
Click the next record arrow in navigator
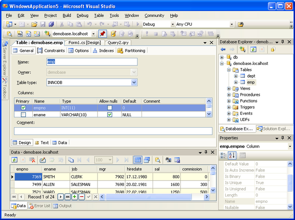click(60, 197)
